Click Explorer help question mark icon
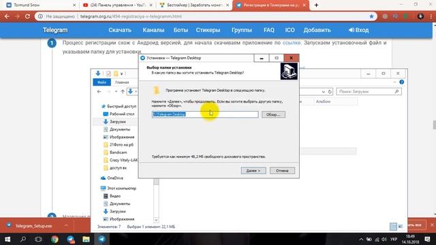Image resolution: width=436 pixels, height=245 pixels. 401,82
